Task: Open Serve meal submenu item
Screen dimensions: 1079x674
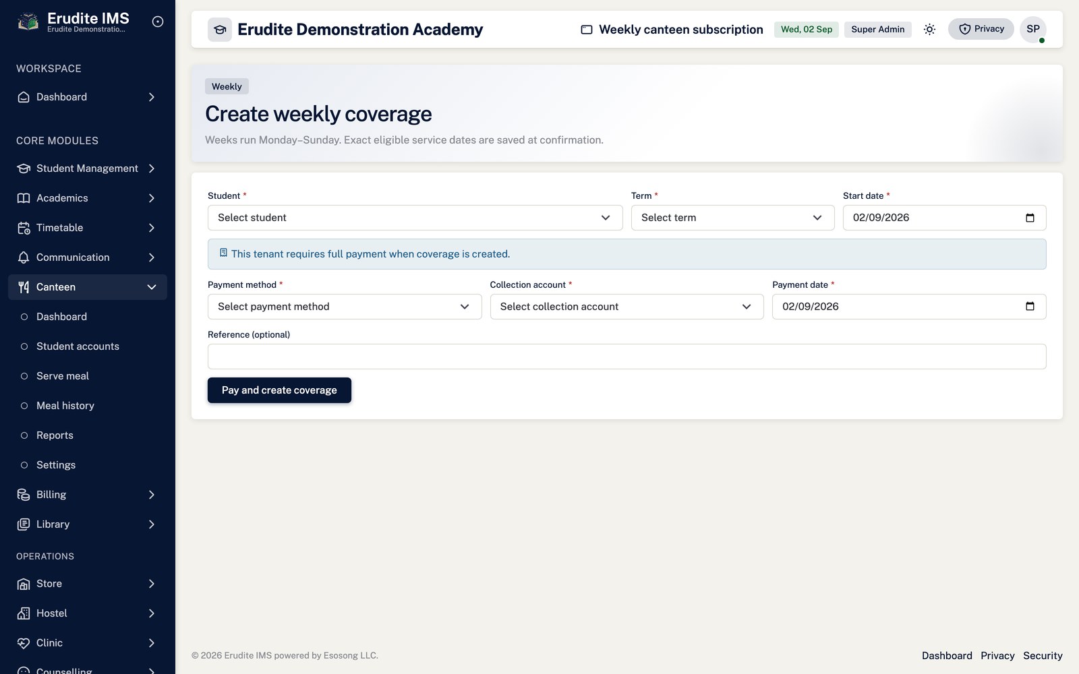Action: point(88,376)
